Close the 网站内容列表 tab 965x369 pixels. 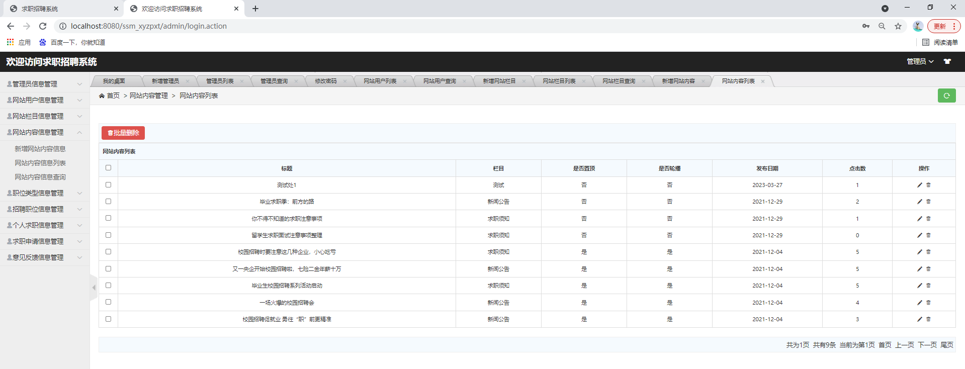pos(763,81)
